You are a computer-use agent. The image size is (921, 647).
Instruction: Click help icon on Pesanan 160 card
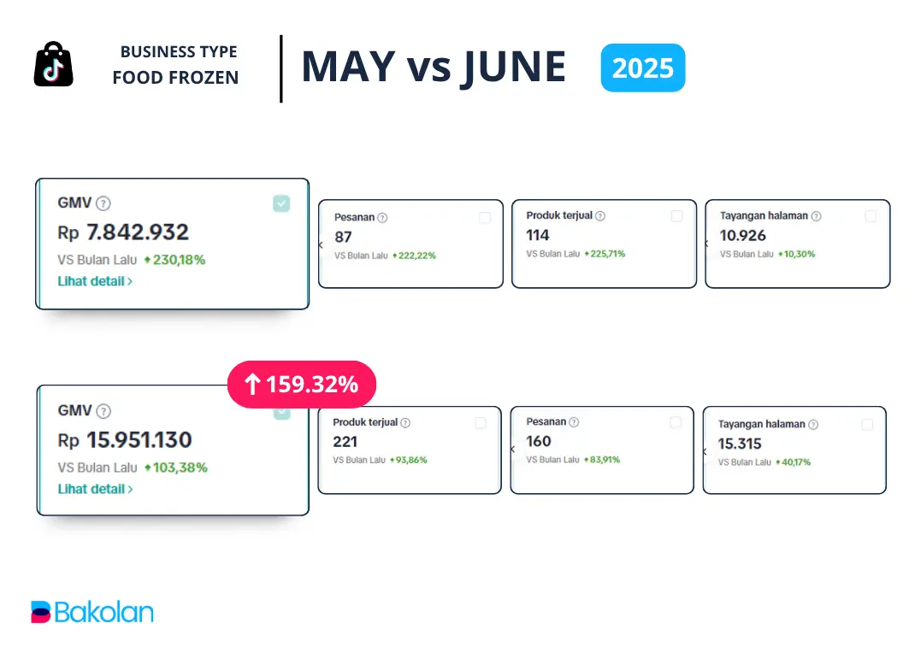point(574,422)
